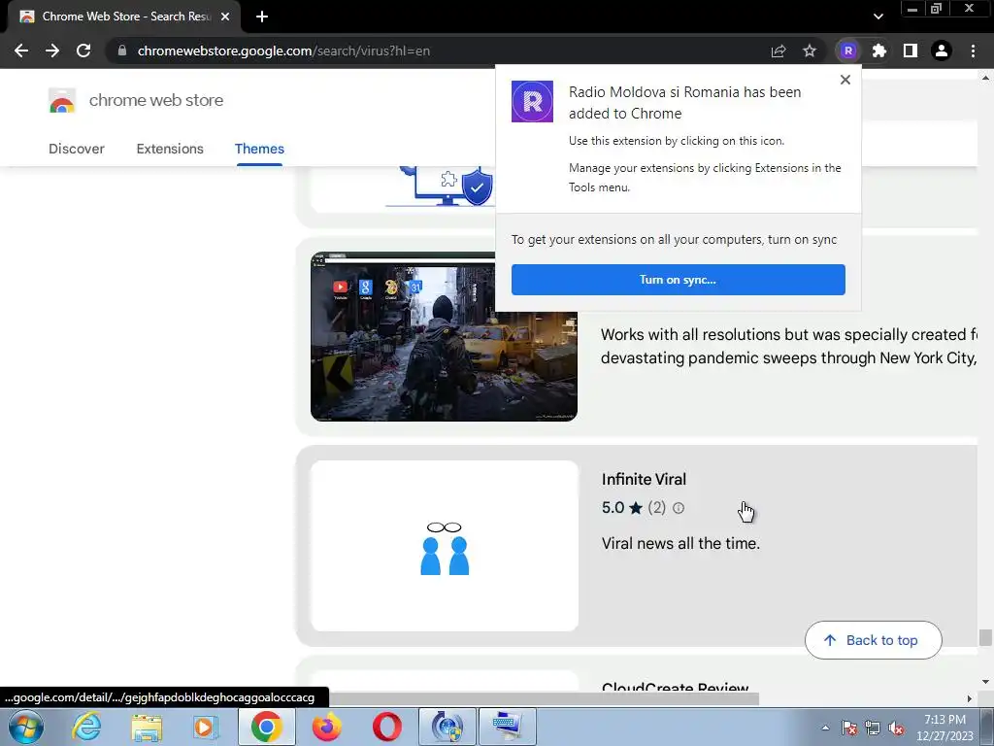Open the Extensions puzzle menu
The width and height of the screenshot is (994, 746).
tap(879, 51)
